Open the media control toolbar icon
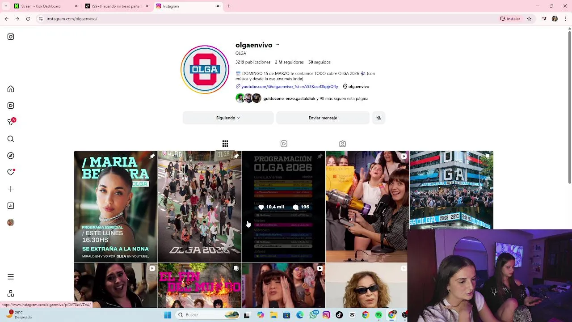 pyautogui.click(x=544, y=19)
